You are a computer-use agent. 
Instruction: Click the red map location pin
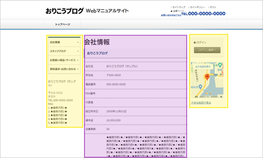[x=207, y=77]
